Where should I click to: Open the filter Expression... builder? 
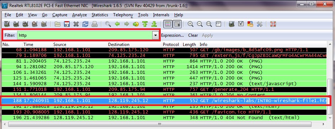click(x=172, y=35)
